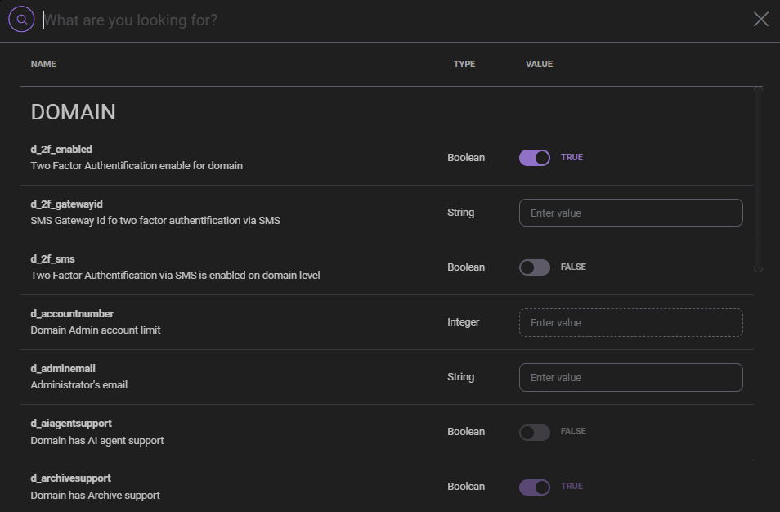Enable the d_2f_sms toggle
This screenshot has height=512, width=780.
pyautogui.click(x=534, y=267)
